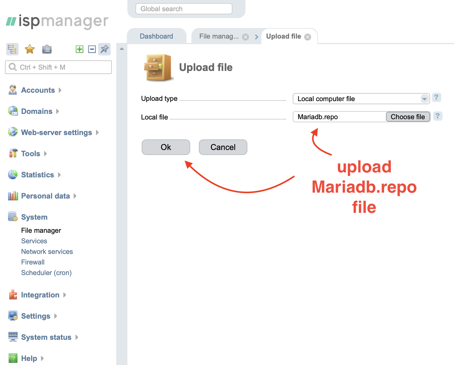Image resolution: width=454 pixels, height=365 pixels.
Task: Switch to the Dashboard tab
Action: pyautogui.click(x=156, y=36)
